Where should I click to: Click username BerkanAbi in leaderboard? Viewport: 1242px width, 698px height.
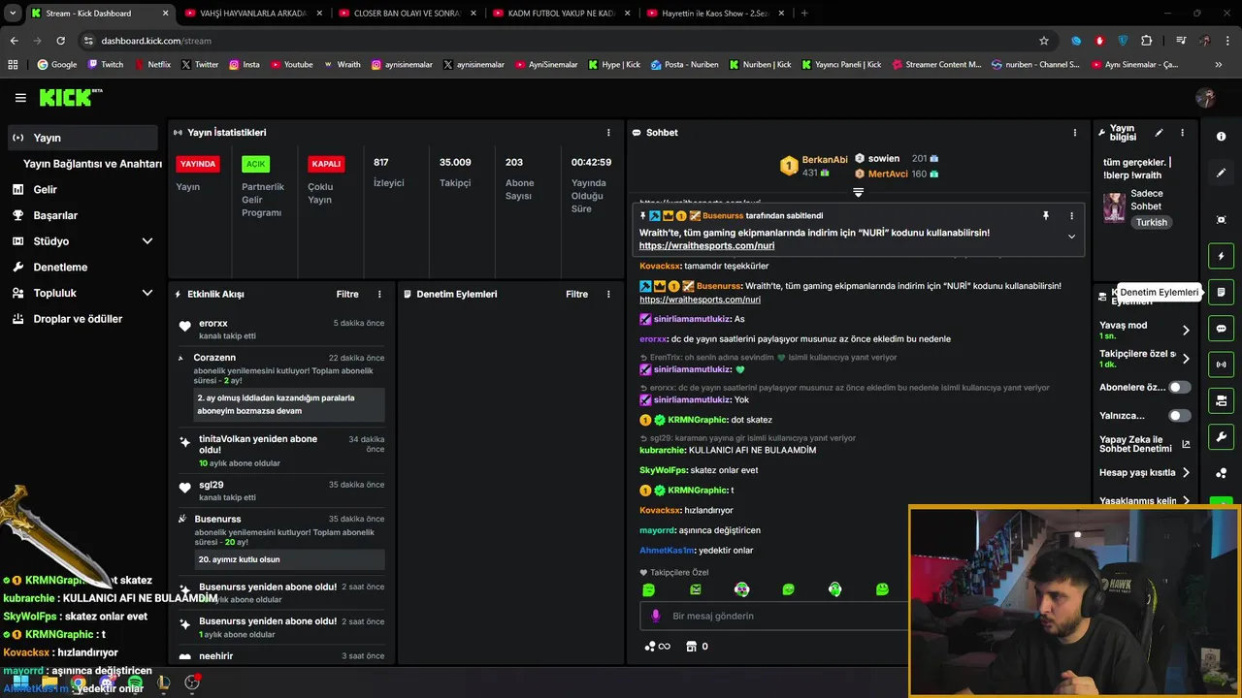[x=825, y=159]
